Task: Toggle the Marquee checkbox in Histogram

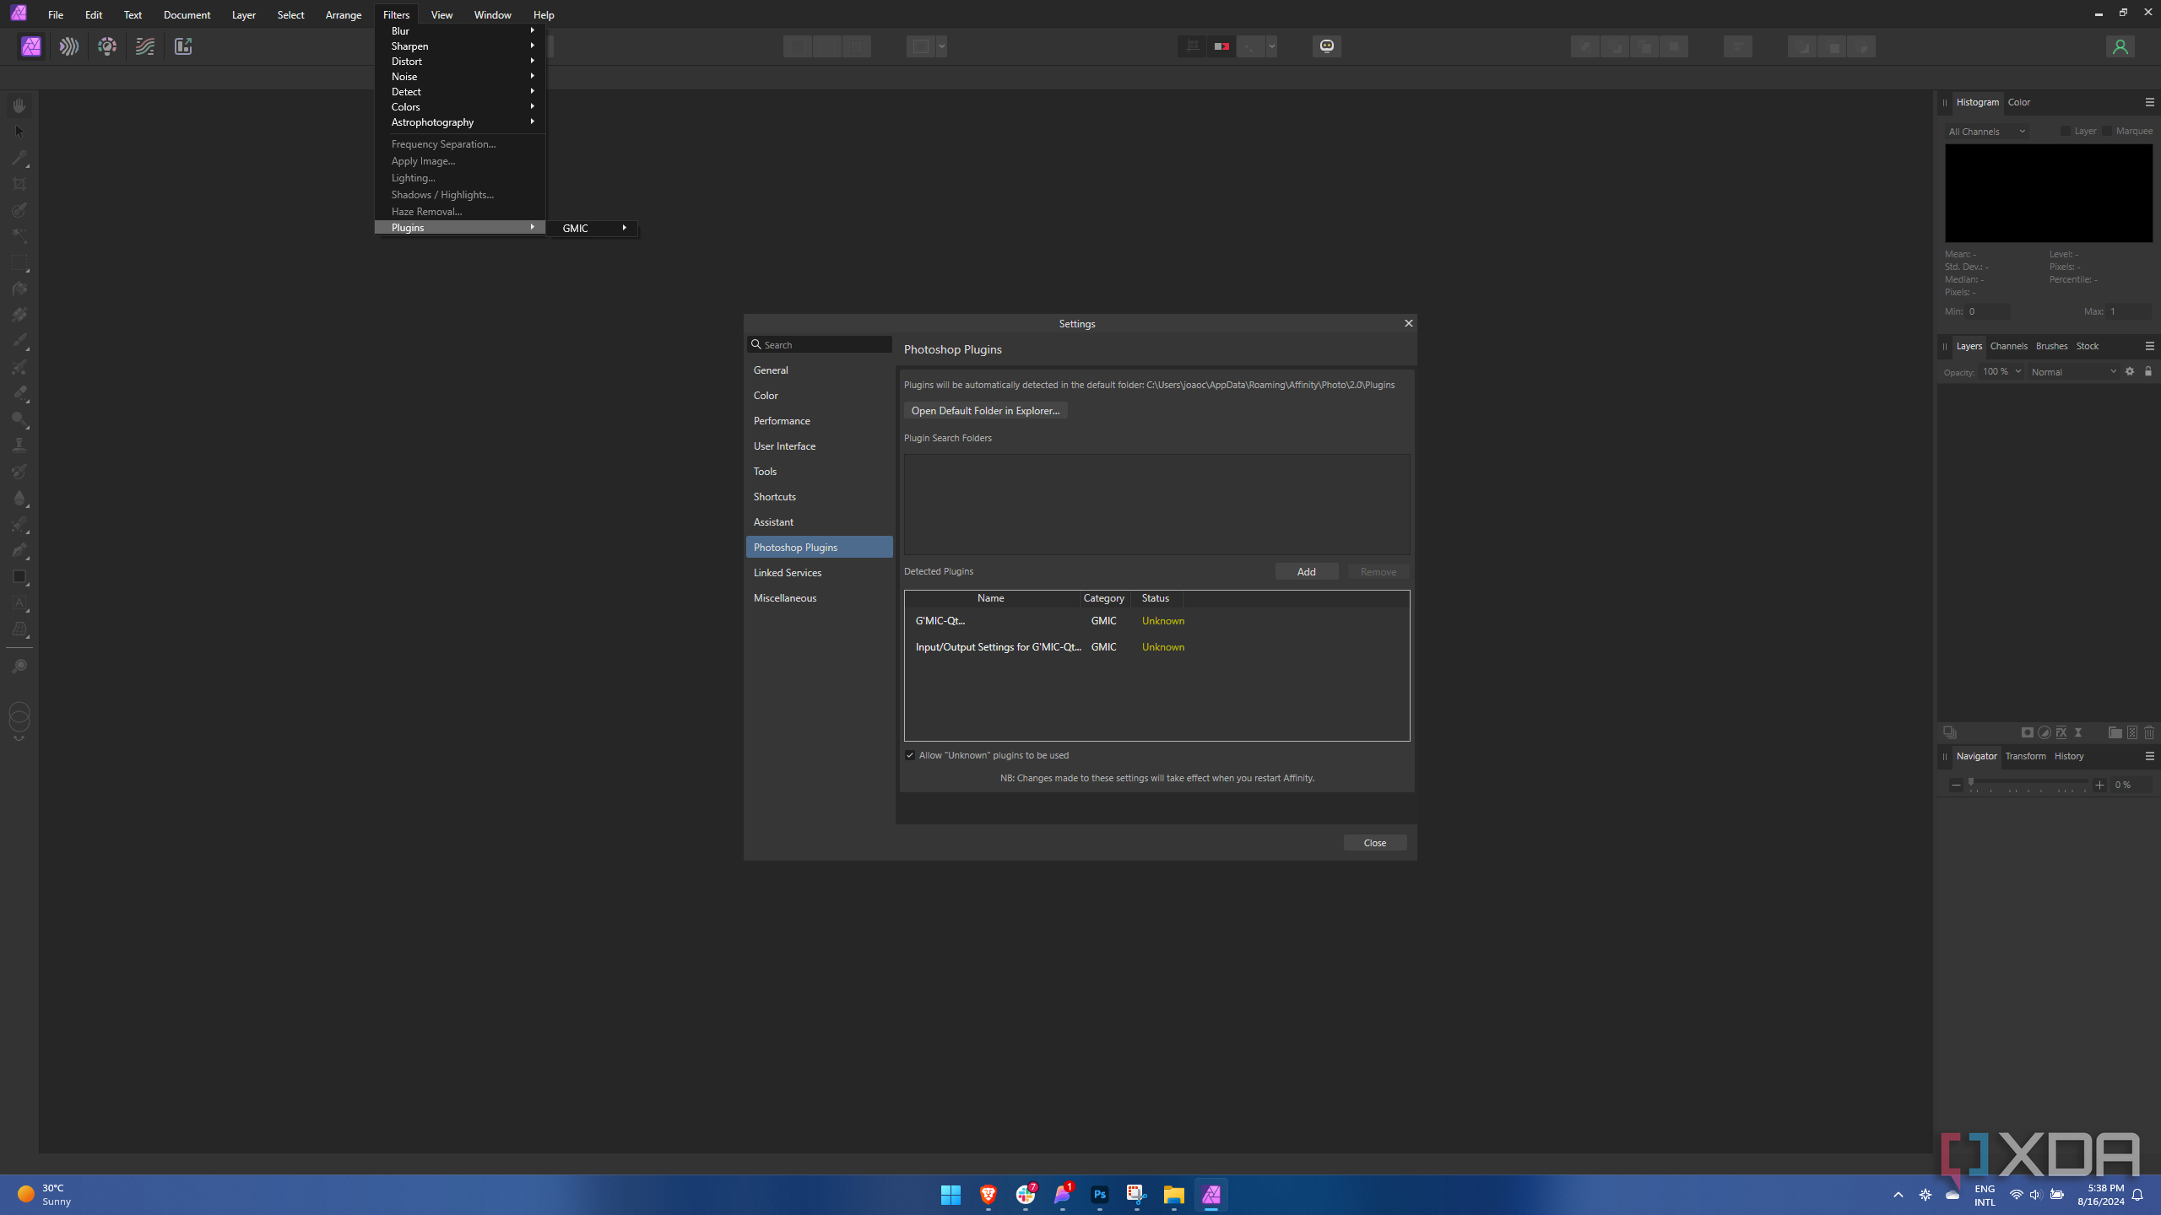Action: 2107,131
